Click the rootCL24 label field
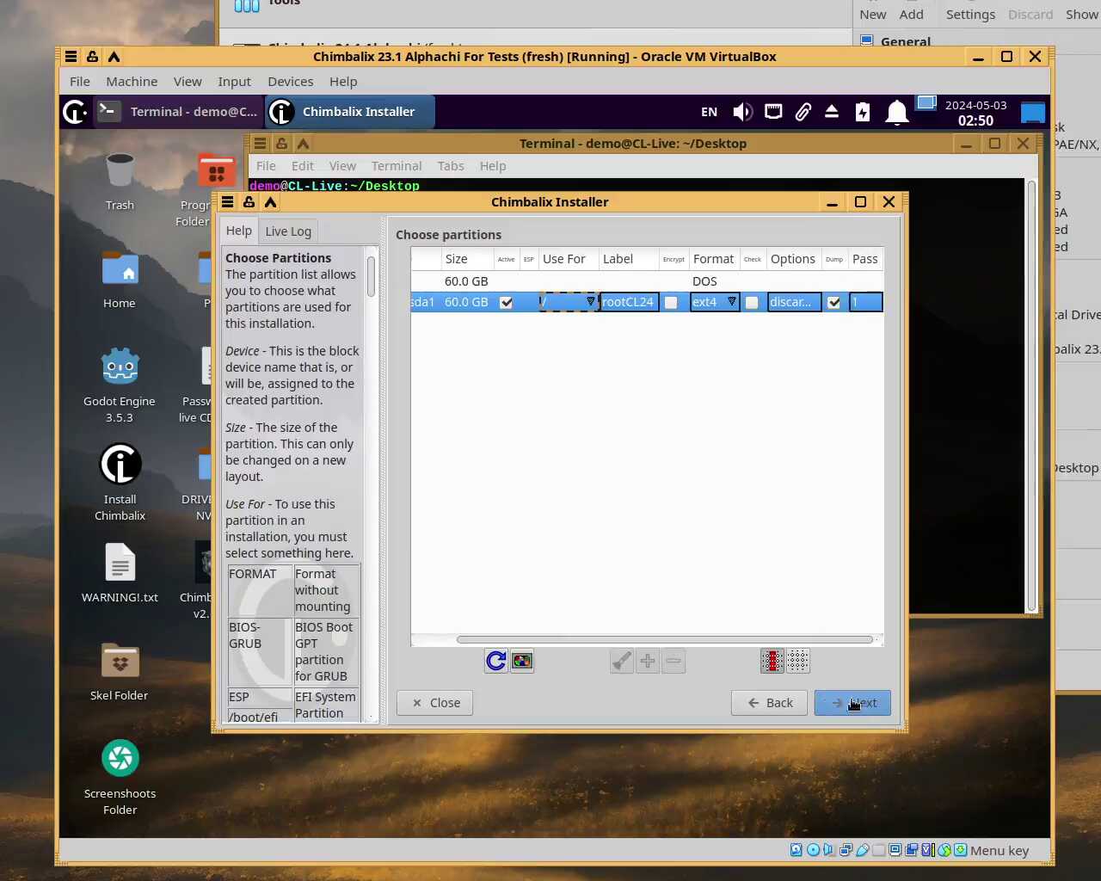The width and height of the screenshot is (1101, 881). click(x=628, y=302)
